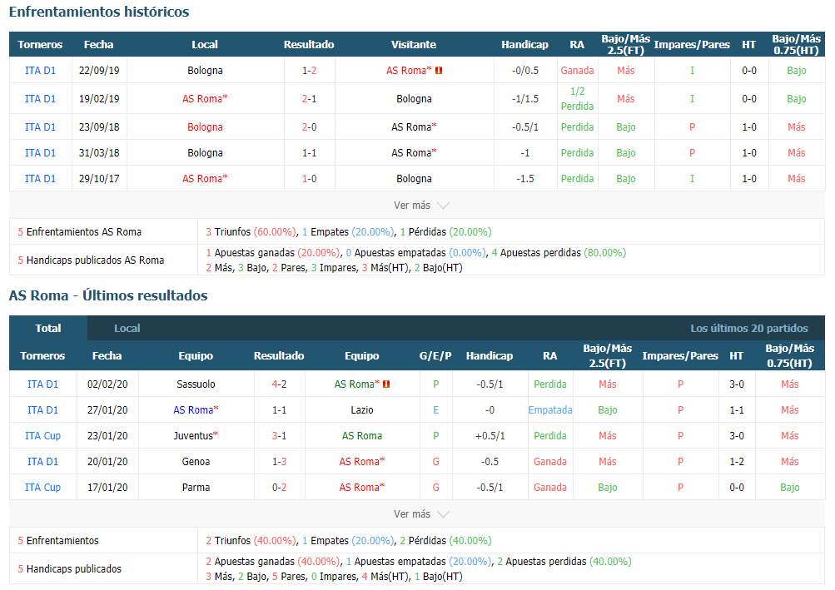This screenshot has width=835, height=590.
Task: Click red Bologna team on 23/09/18
Action: click(x=205, y=126)
